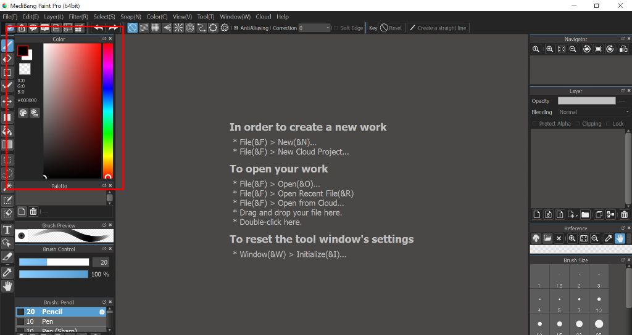Select the Eraser tool in left toolbar

[7, 59]
